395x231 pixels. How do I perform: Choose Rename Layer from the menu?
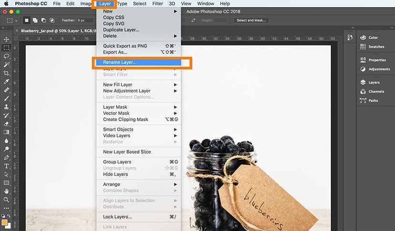[x=138, y=62]
